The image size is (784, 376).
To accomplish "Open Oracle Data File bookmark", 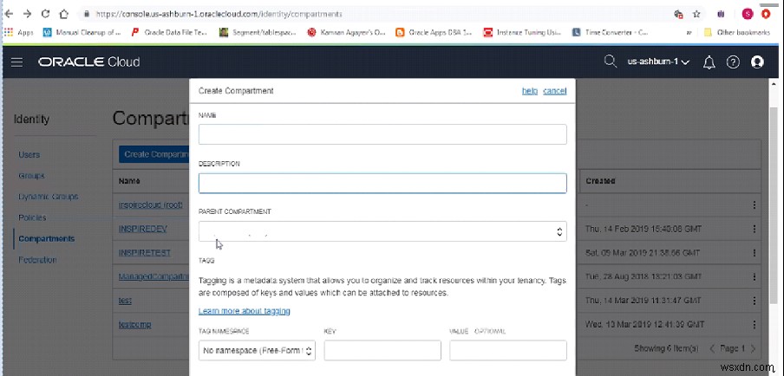I will coord(169,32).
